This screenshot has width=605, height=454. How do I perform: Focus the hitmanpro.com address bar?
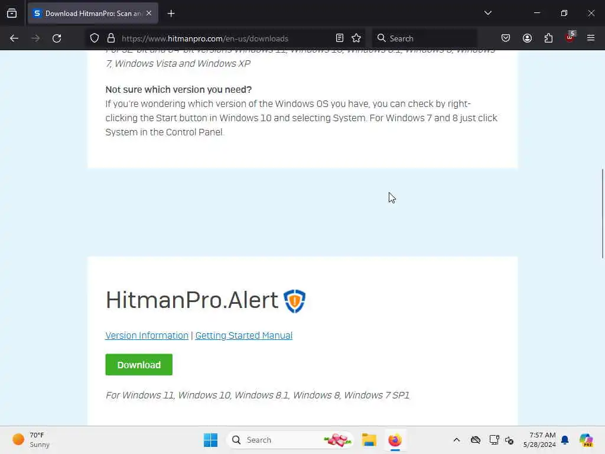coord(225,38)
